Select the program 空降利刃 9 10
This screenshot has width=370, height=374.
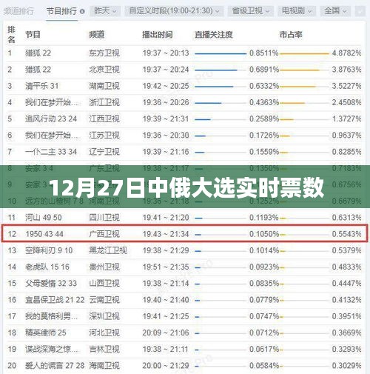(49, 250)
